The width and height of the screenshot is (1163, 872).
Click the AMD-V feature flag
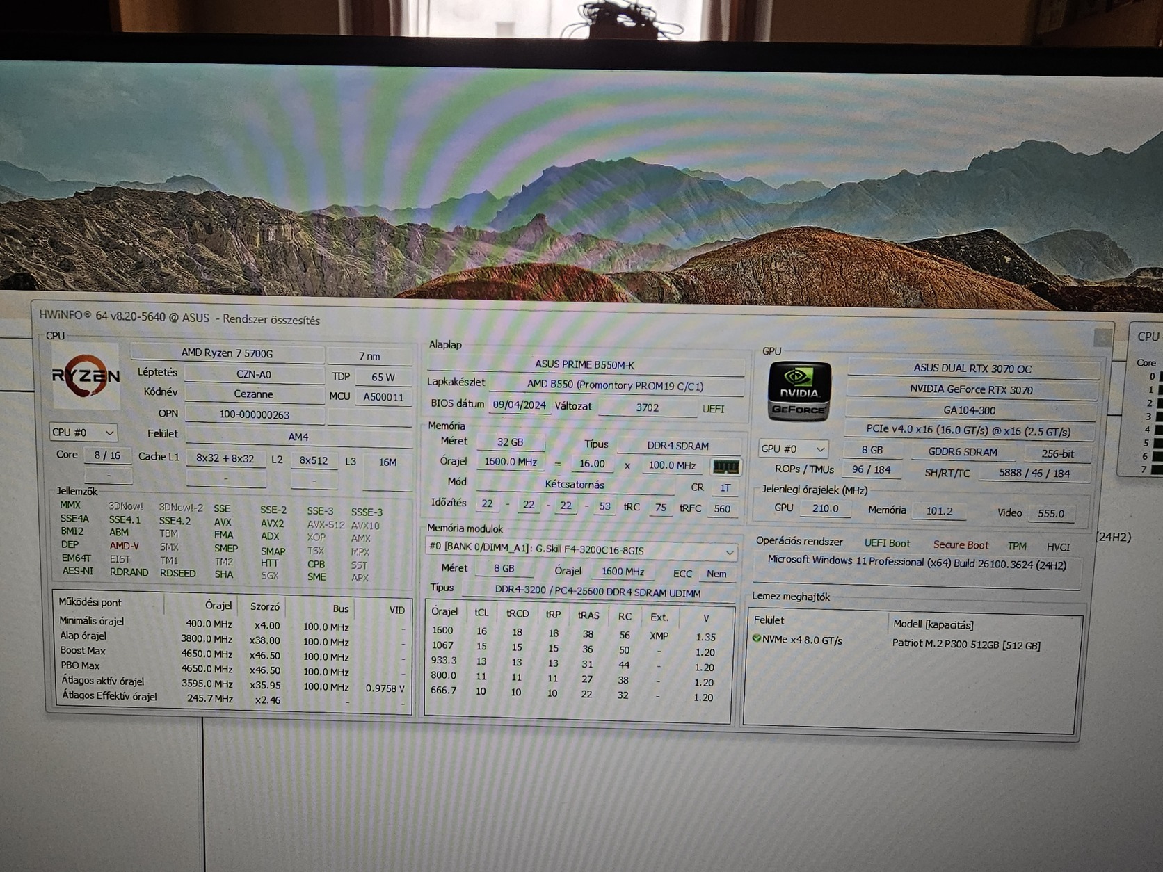click(x=124, y=546)
